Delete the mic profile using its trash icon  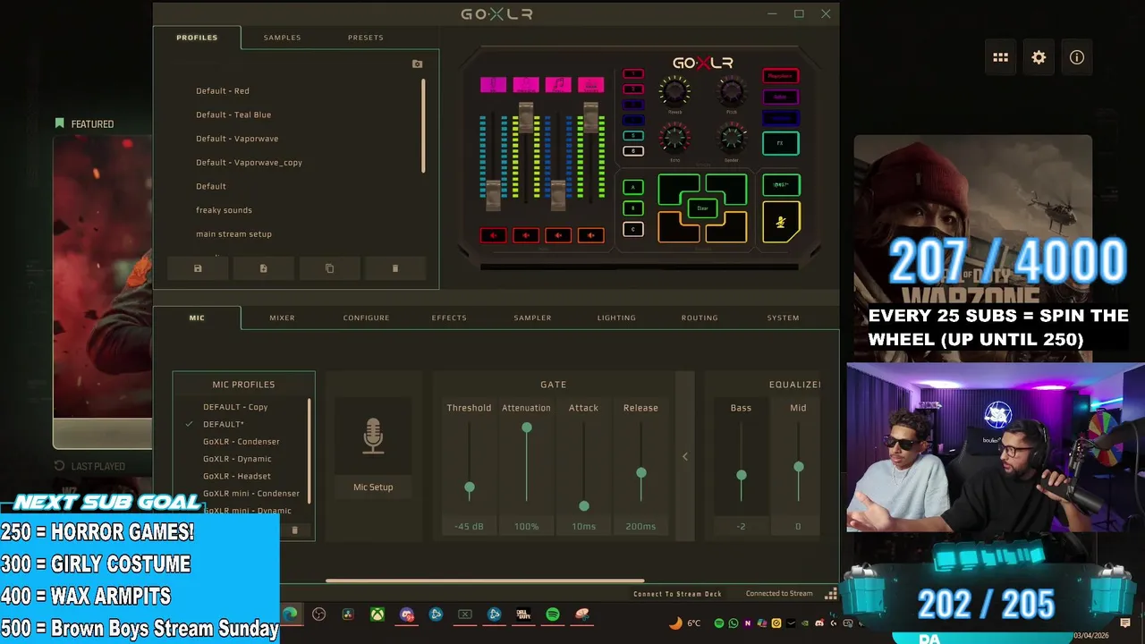tap(294, 530)
